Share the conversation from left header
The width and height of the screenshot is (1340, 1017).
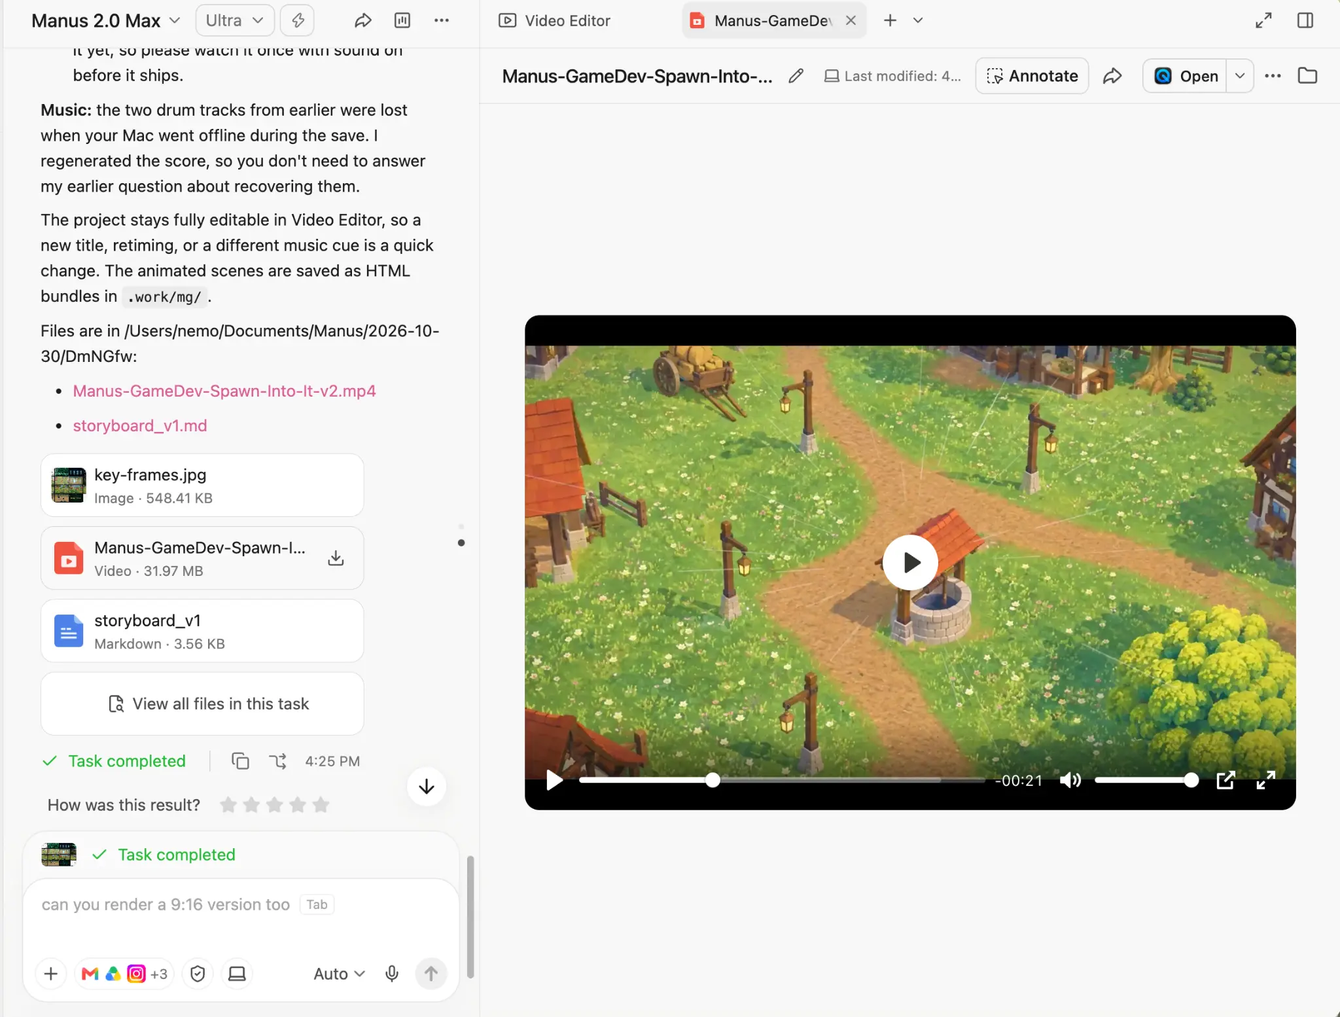point(363,21)
